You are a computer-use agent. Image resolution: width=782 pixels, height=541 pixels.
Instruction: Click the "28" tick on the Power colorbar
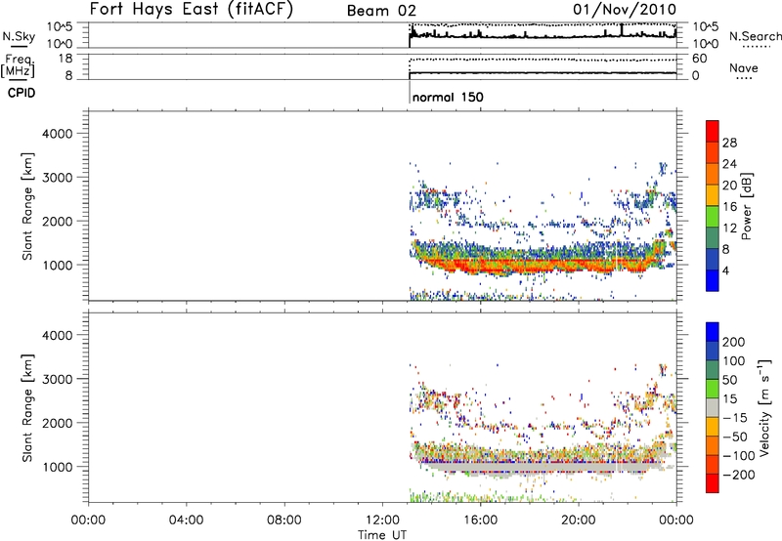click(729, 143)
